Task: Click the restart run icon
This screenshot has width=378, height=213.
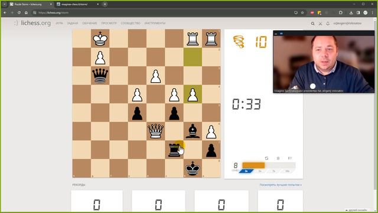Action: point(266,158)
